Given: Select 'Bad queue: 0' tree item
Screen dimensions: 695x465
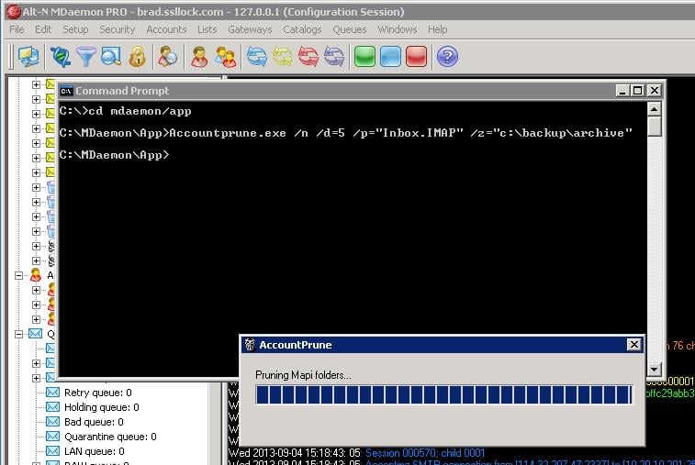Looking at the screenshot, I should click(x=94, y=422).
